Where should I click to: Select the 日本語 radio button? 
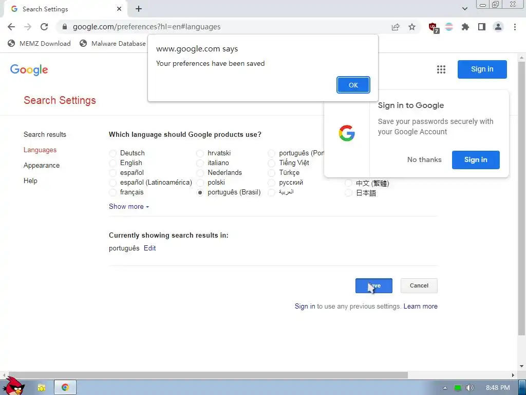[349, 193]
